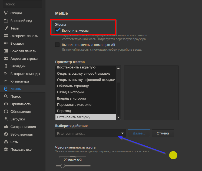The width and height of the screenshot is (202, 171).
Task: Click the Далее... button
Action: [x=139, y=133]
